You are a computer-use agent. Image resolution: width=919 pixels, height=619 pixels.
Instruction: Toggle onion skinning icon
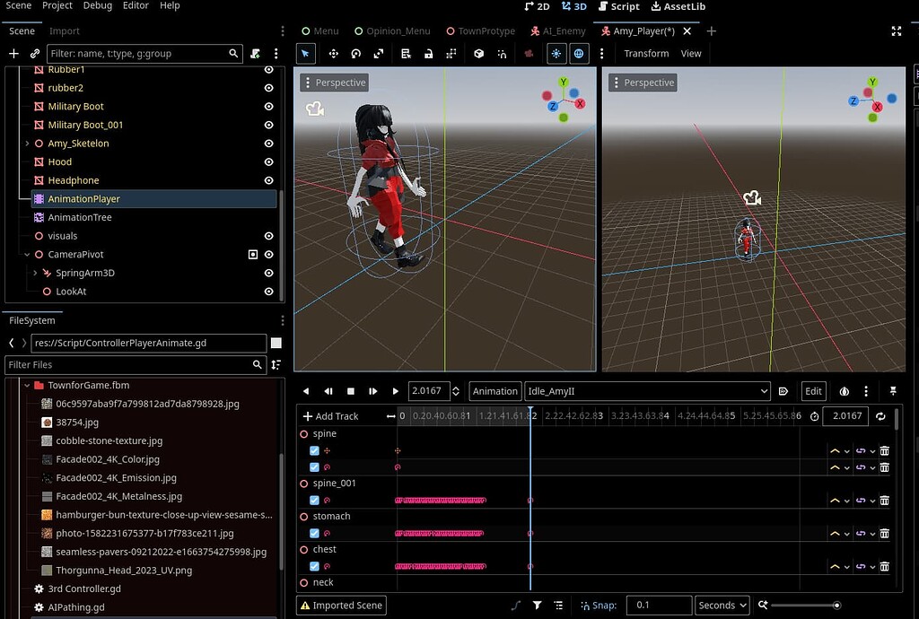point(844,391)
